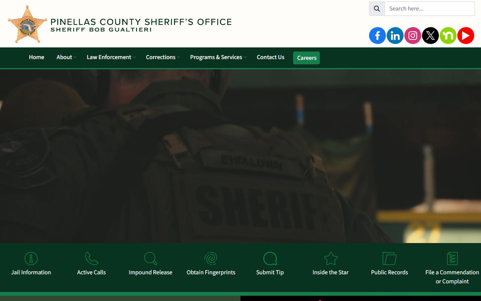
Task: Expand the Programs & Services chevron
Action: (x=245, y=57)
